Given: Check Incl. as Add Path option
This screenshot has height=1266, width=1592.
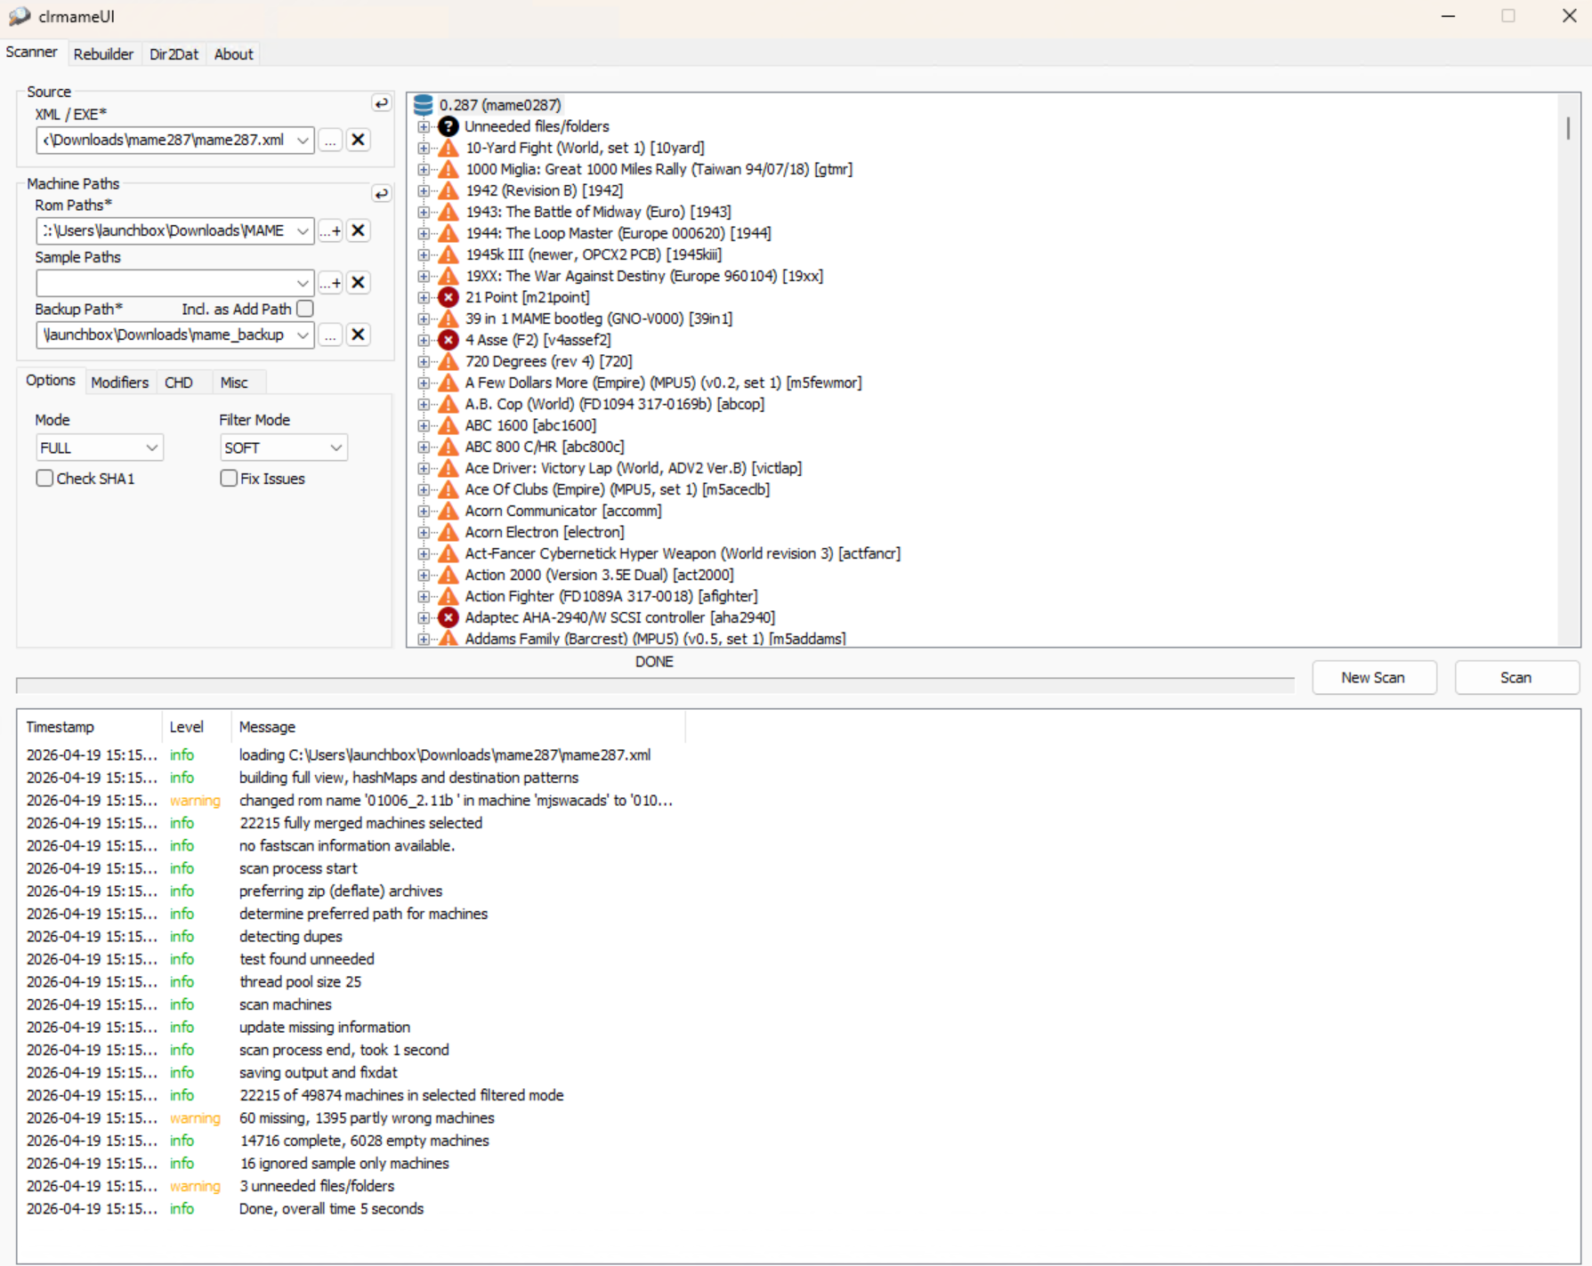Looking at the screenshot, I should point(305,309).
